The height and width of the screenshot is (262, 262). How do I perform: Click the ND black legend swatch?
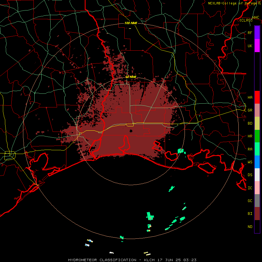(x=257, y=226)
